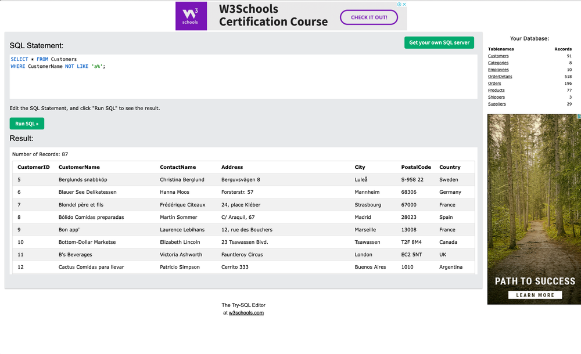Click the Blauer See Delikatessen cell
The height and width of the screenshot is (354, 581).
88,192
